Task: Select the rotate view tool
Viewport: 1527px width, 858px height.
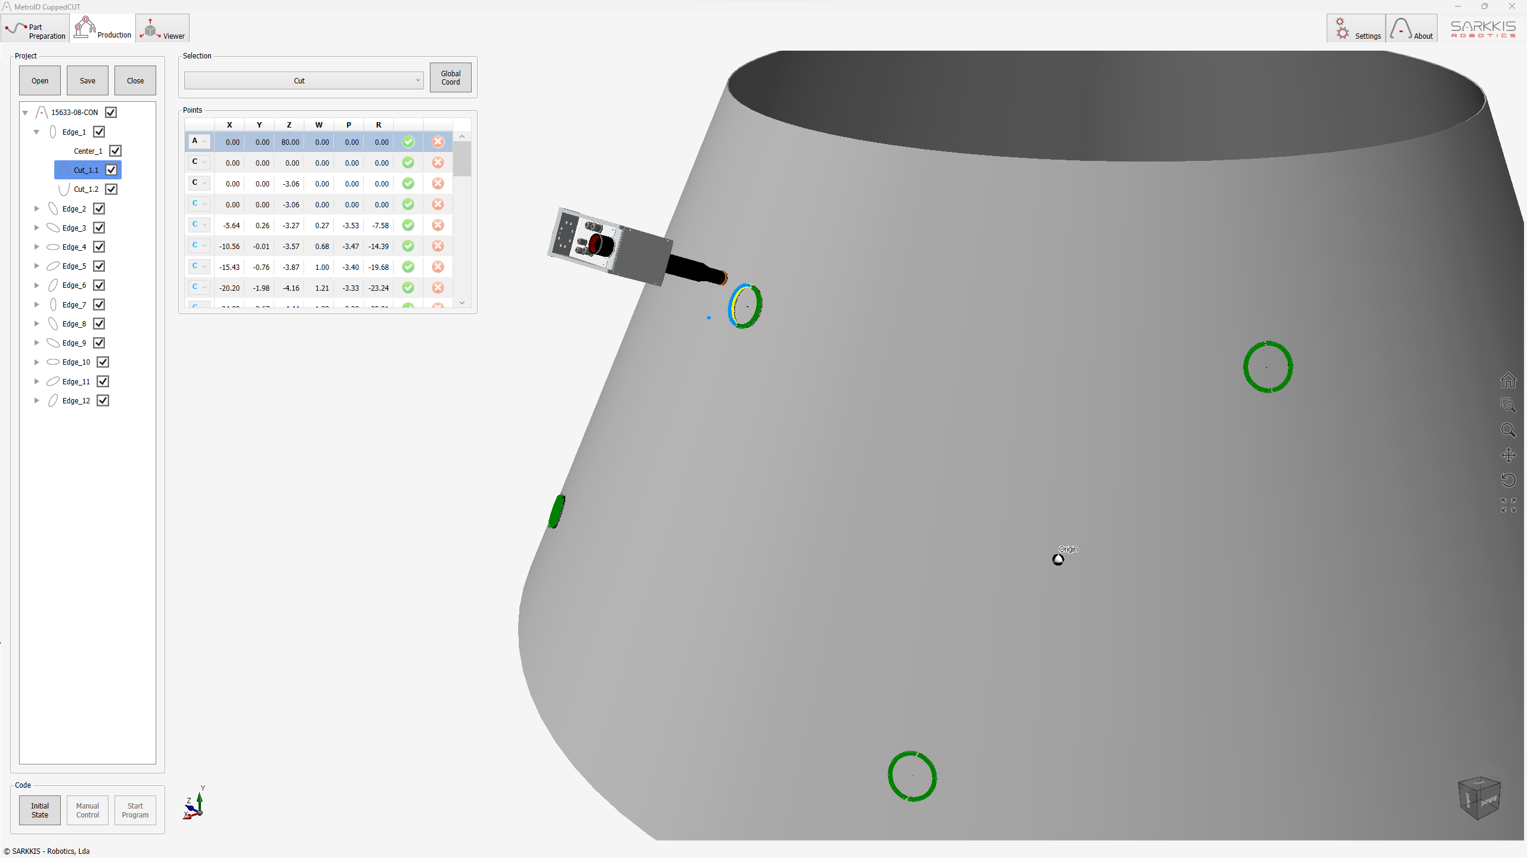Action: click(x=1508, y=480)
